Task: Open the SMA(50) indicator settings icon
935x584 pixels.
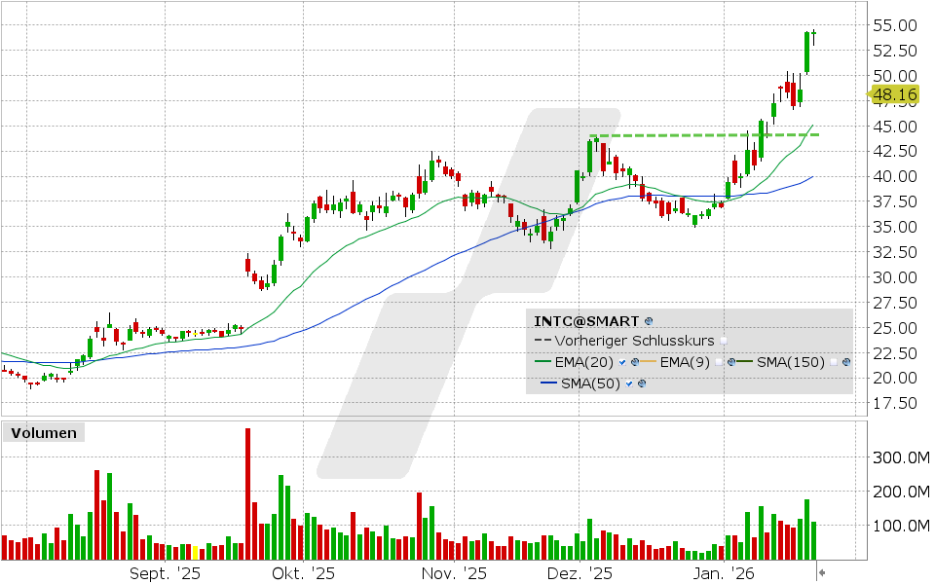Action: [640, 382]
